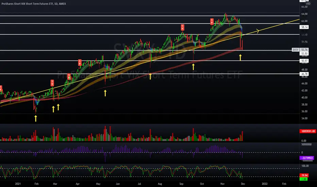Image resolution: width=317 pixels, height=187 pixels.
Task: Click the ProShares Short VIX chart title
Action: click(34, 4)
